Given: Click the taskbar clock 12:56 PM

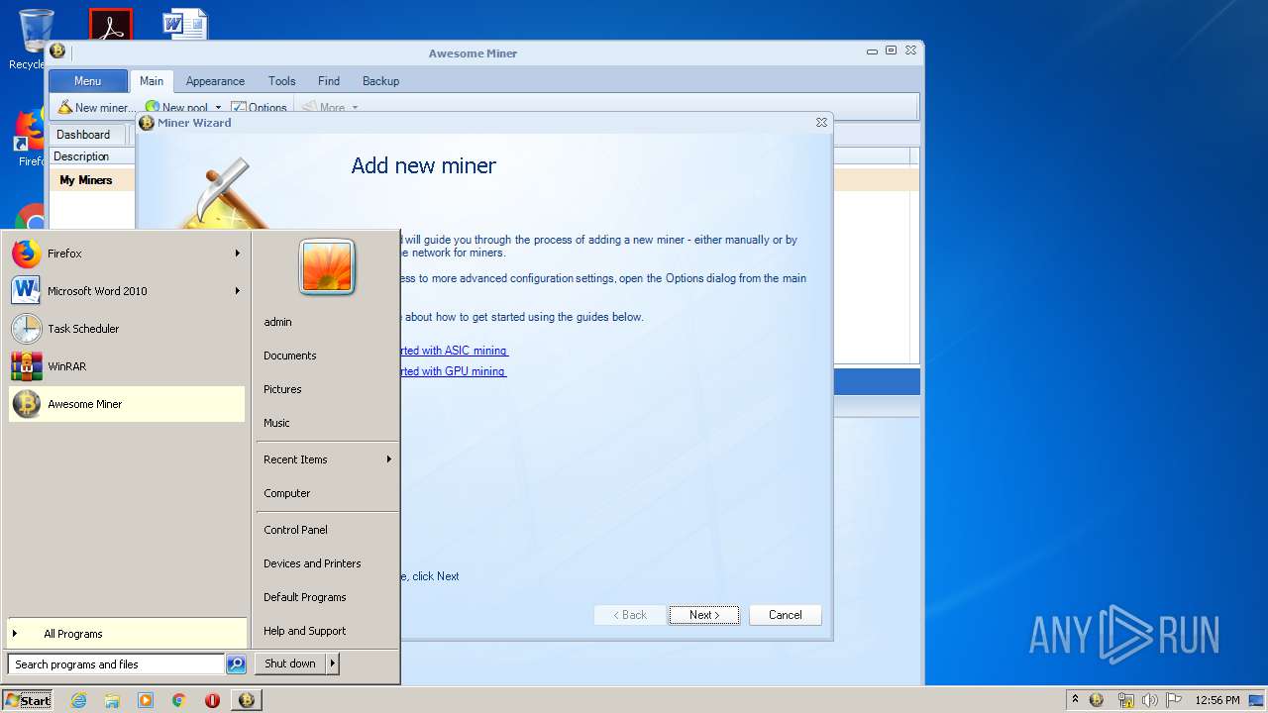Looking at the screenshot, I should [1217, 700].
